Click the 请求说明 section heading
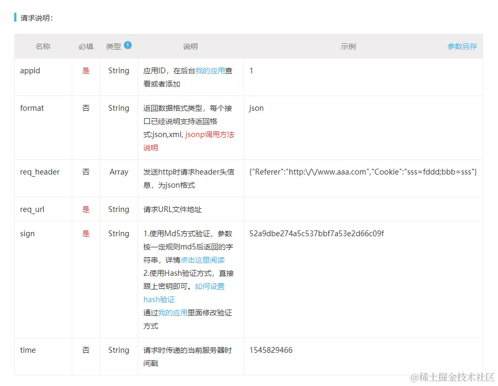 [x=36, y=18]
